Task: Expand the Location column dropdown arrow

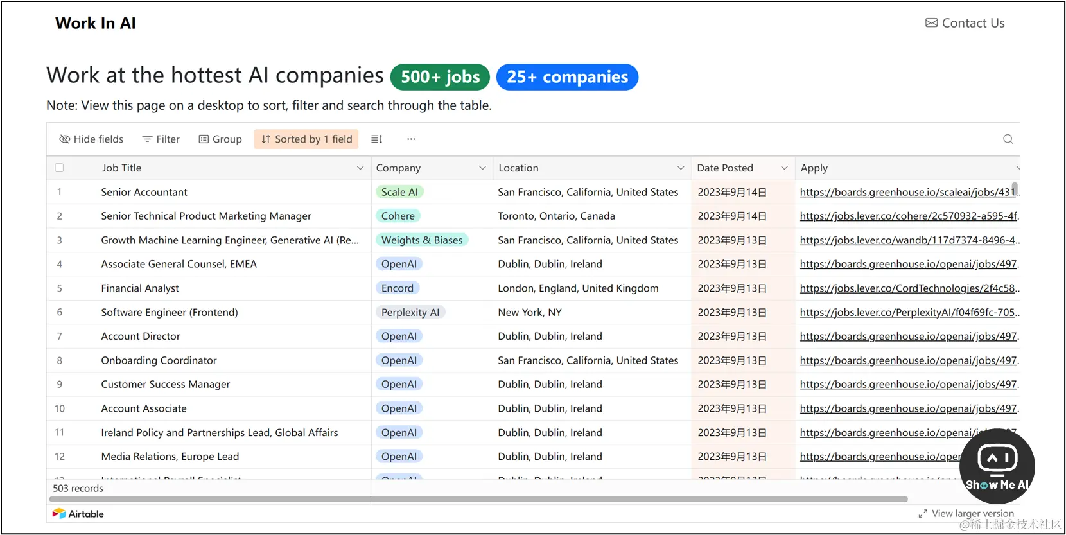Action: click(x=681, y=168)
